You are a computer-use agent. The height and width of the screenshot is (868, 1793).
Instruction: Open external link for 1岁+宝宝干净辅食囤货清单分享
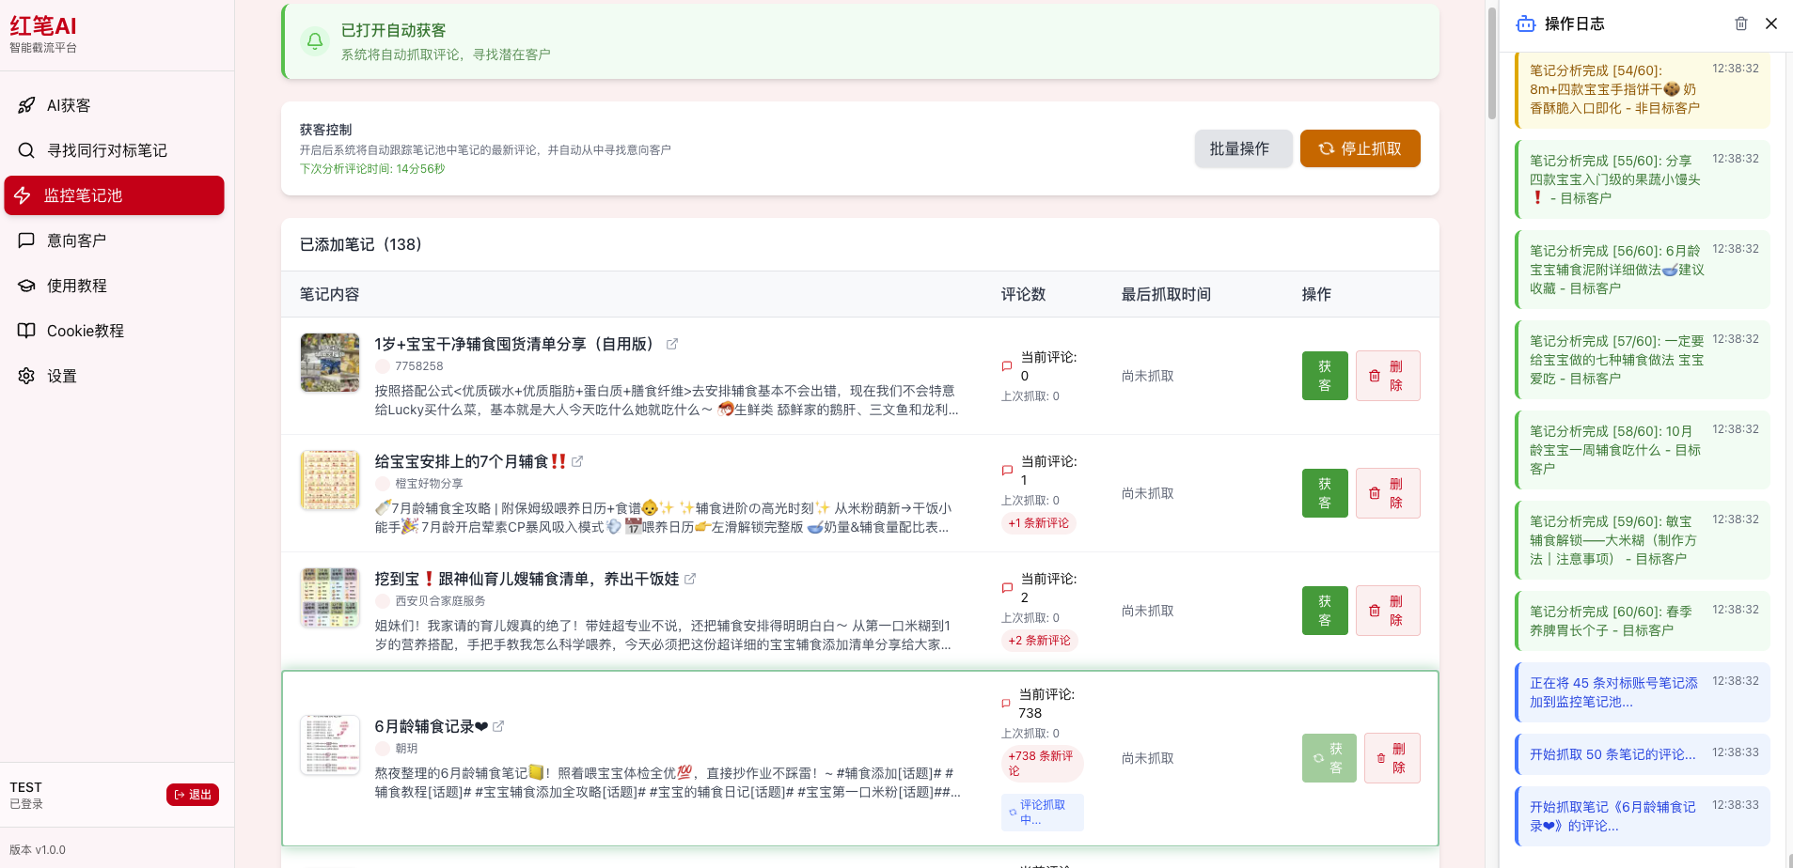672,344
